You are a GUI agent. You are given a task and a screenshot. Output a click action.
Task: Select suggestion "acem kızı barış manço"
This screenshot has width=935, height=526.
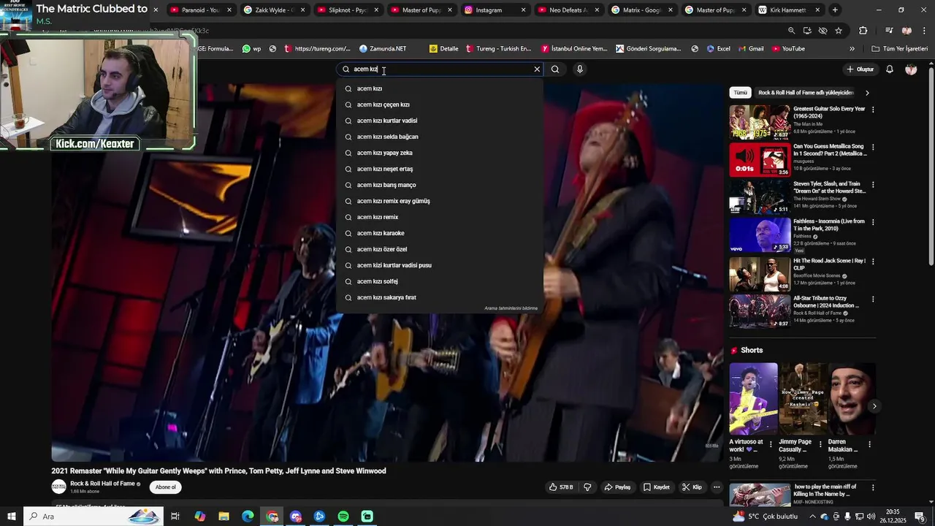click(440, 185)
